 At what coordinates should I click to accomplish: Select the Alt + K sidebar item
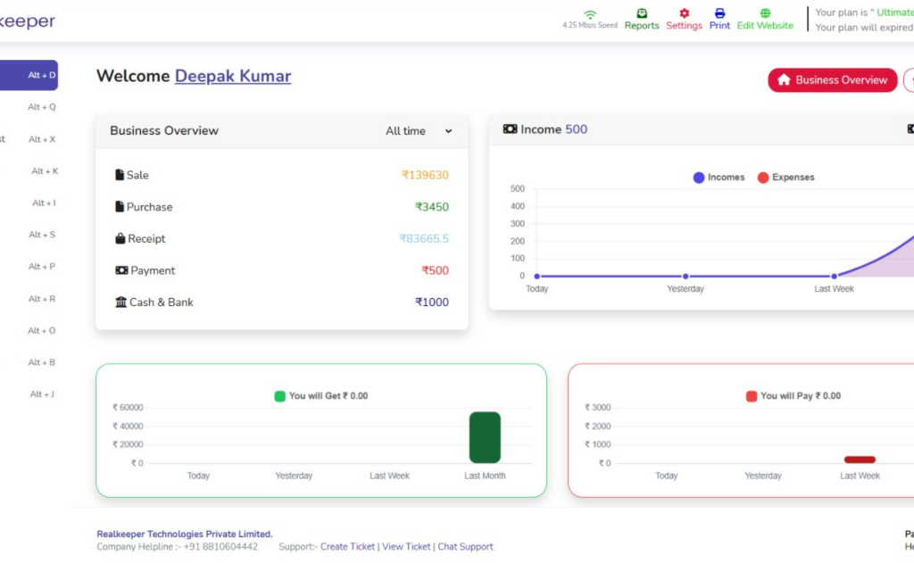45,170
